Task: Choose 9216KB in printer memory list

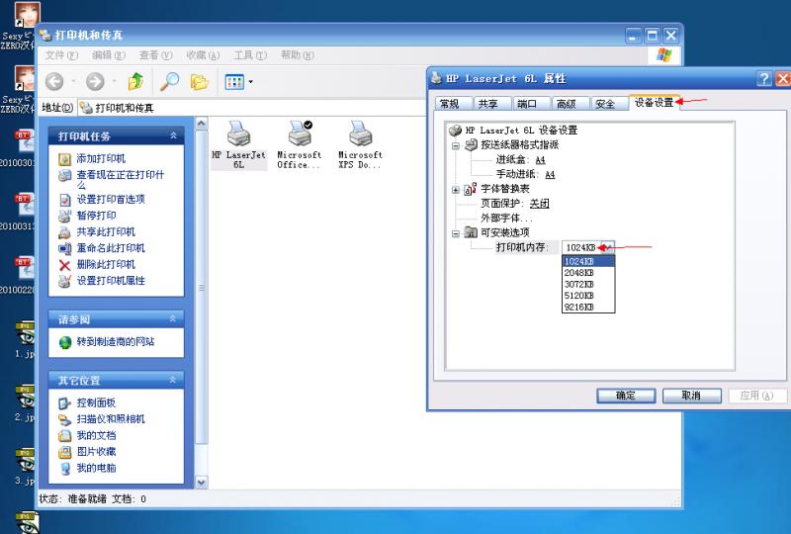Action: click(579, 307)
